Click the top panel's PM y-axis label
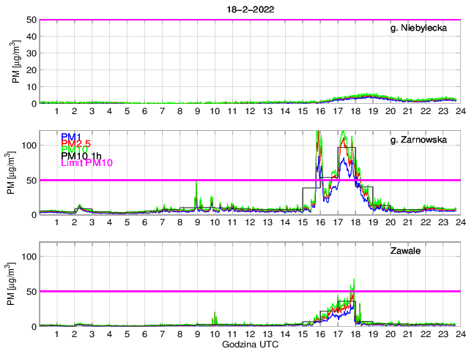 click(x=15, y=61)
